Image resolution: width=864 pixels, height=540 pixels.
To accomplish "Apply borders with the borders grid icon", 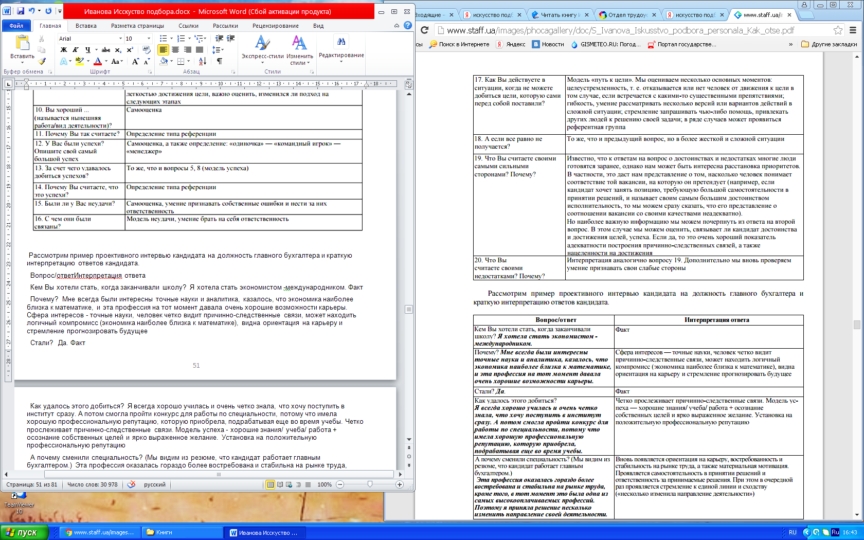I will click(x=181, y=61).
